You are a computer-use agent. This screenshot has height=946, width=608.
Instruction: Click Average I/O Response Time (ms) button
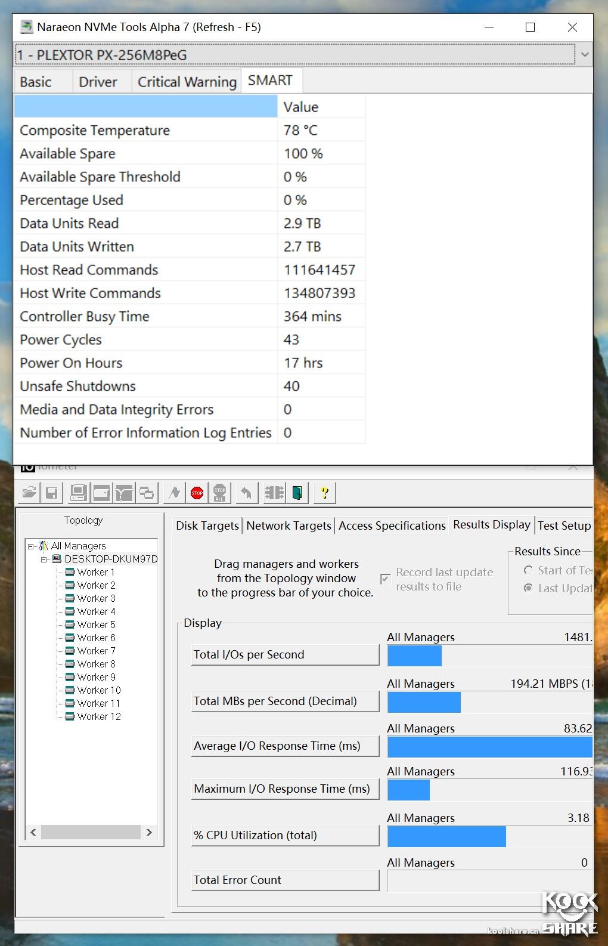coord(285,746)
